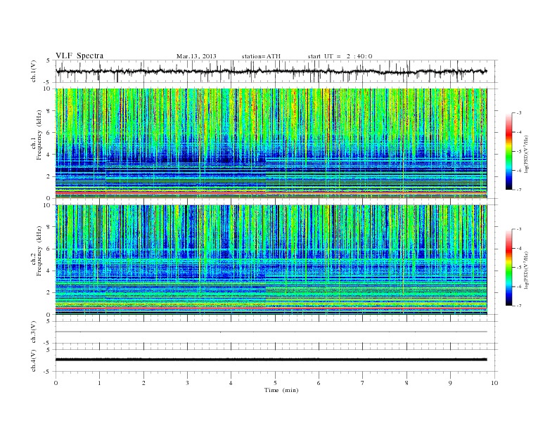This screenshot has height=430, width=557.
Task: Click the '8' tick label on the time axis
Action: click(x=406, y=383)
